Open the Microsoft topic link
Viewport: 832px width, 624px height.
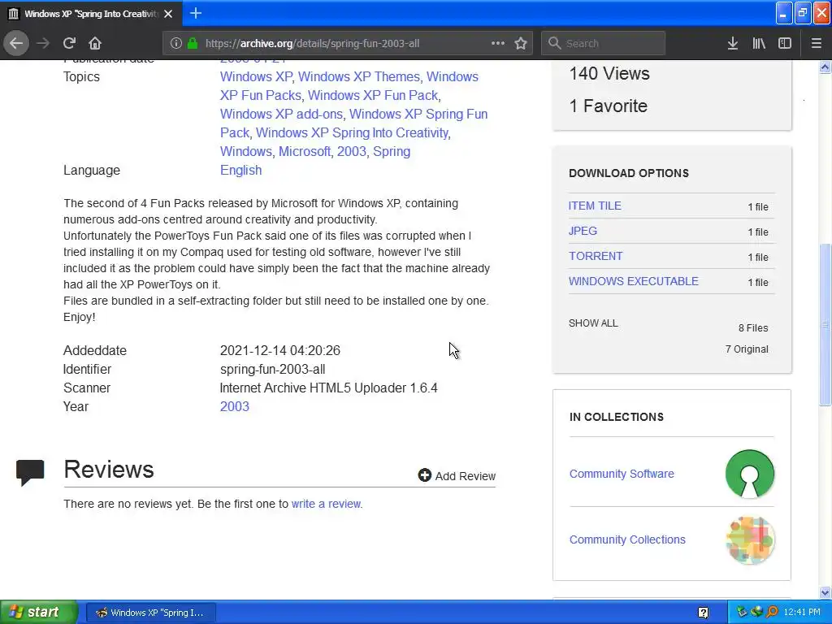click(x=305, y=151)
